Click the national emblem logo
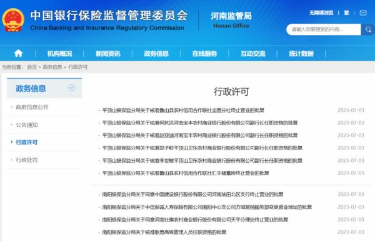Viewport: 375px width, 241px height. coord(13,20)
